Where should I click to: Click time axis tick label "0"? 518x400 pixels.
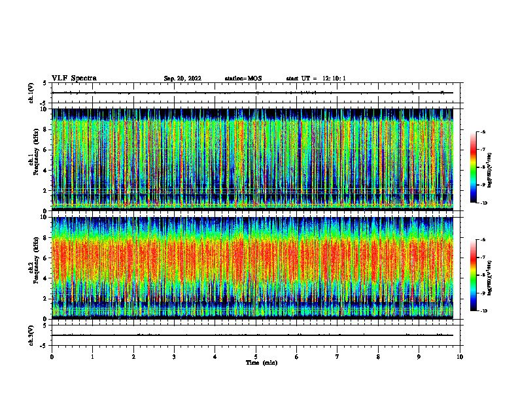[x=52, y=357]
